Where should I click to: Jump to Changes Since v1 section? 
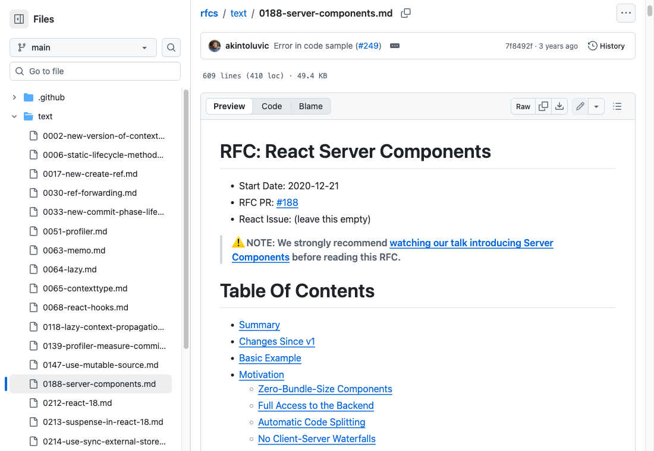point(277,341)
